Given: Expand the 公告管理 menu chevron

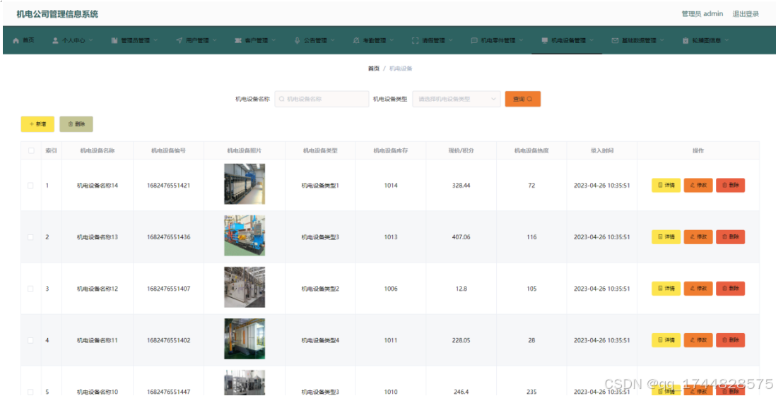Looking at the screenshot, I should pos(333,40).
